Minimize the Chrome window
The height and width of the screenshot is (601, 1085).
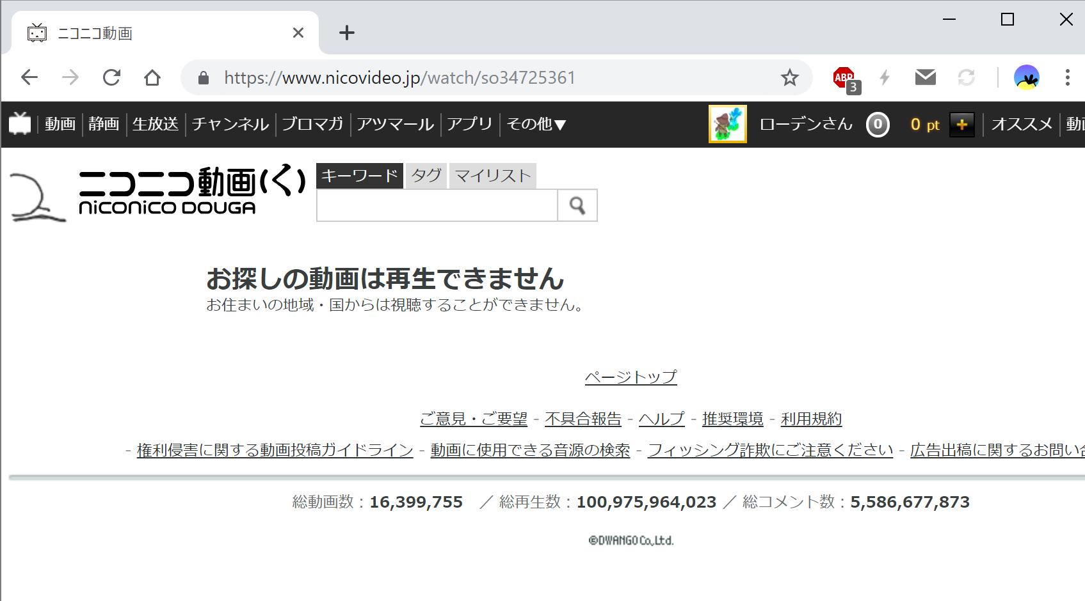949,19
